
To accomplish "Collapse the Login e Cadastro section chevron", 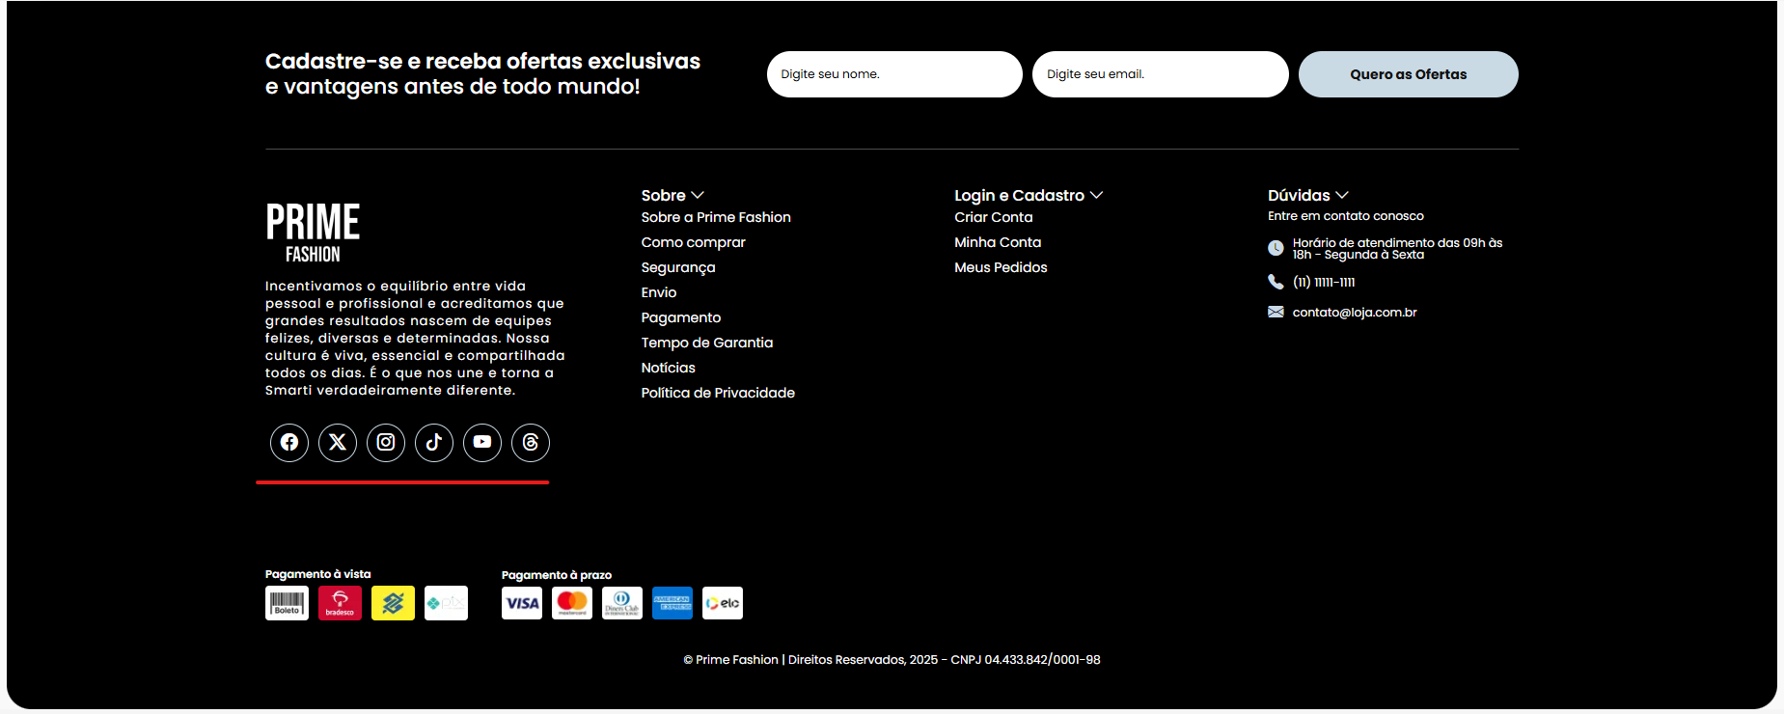I will coord(1096,195).
